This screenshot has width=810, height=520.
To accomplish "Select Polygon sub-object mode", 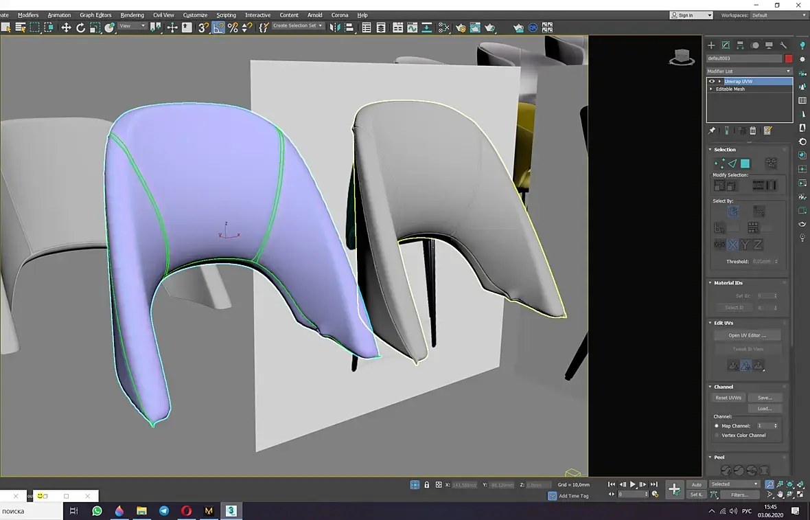I will coord(745,163).
